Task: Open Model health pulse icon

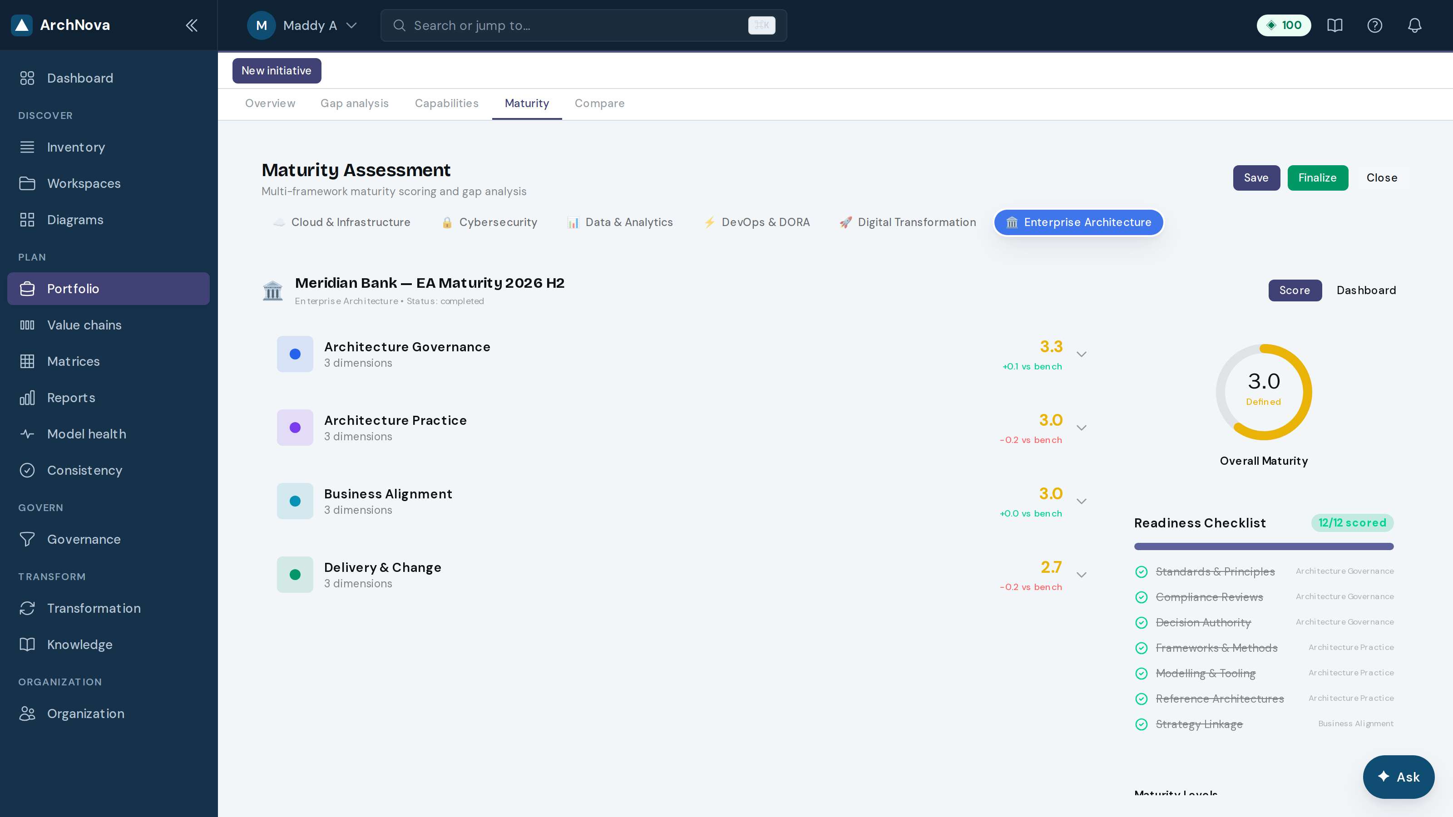Action: click(x=27, y=434)
